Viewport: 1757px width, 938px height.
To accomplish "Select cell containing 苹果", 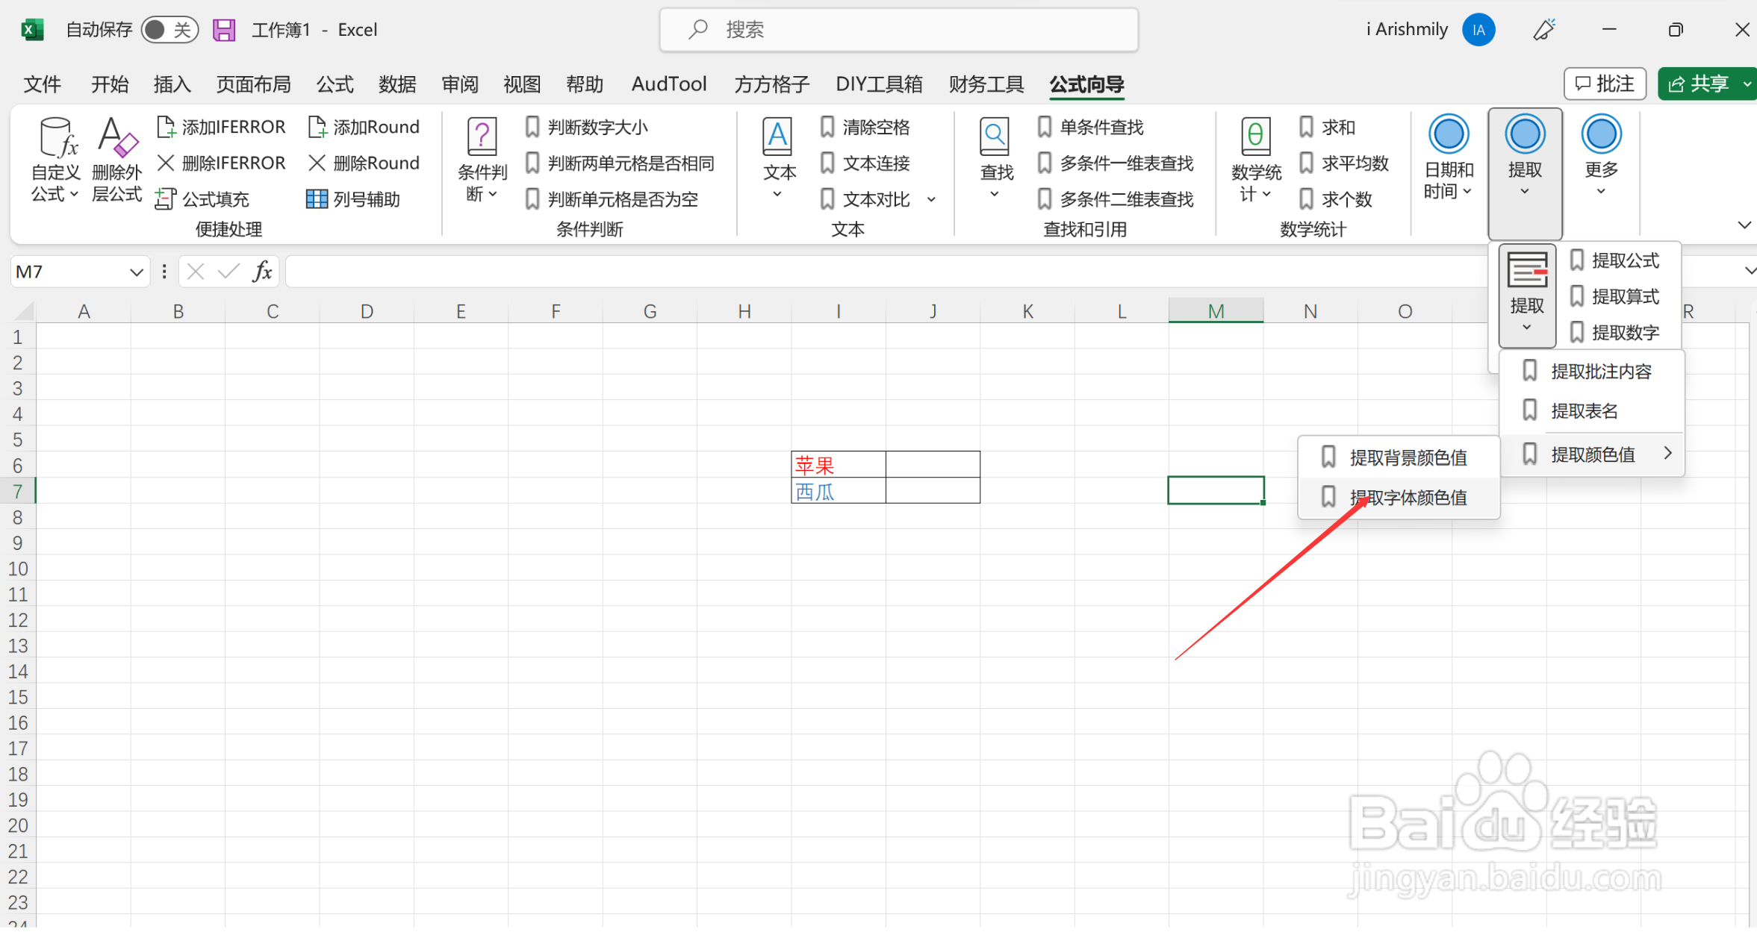I will pos(839,465).
